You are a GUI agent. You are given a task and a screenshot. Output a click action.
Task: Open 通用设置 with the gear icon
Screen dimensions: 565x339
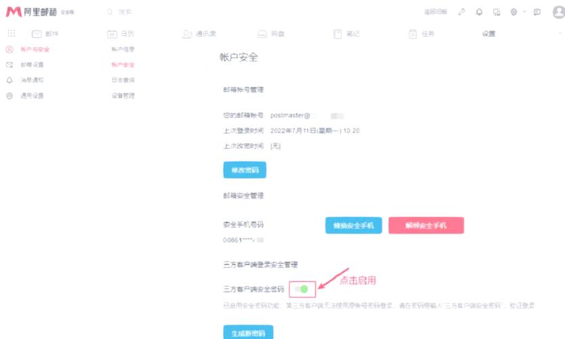(x=25, y=96)
